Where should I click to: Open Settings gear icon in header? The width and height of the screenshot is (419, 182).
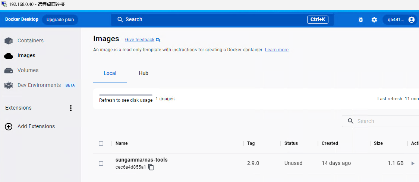pos(374,20)
